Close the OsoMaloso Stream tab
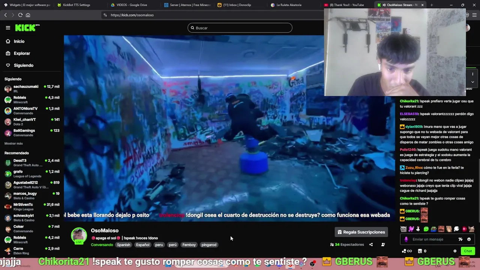This screenshot has height=270, width=480. point(422,5)
